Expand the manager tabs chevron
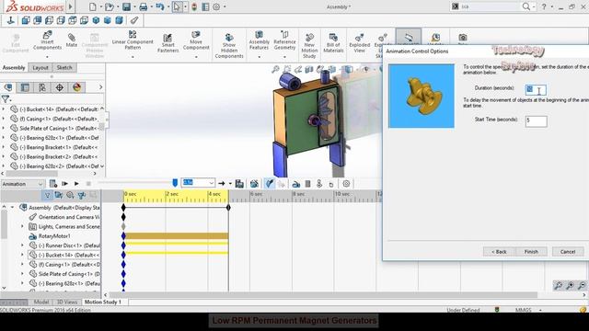 click(x=100, y=87)
